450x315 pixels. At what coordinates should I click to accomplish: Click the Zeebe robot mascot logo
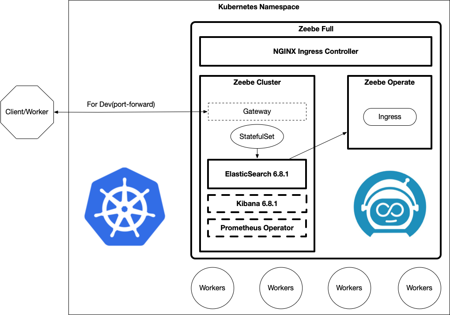pos(390,204)
